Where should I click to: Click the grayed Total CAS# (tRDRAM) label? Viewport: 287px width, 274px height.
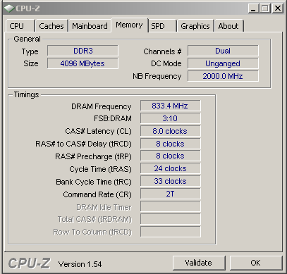[x=94, y=220]
